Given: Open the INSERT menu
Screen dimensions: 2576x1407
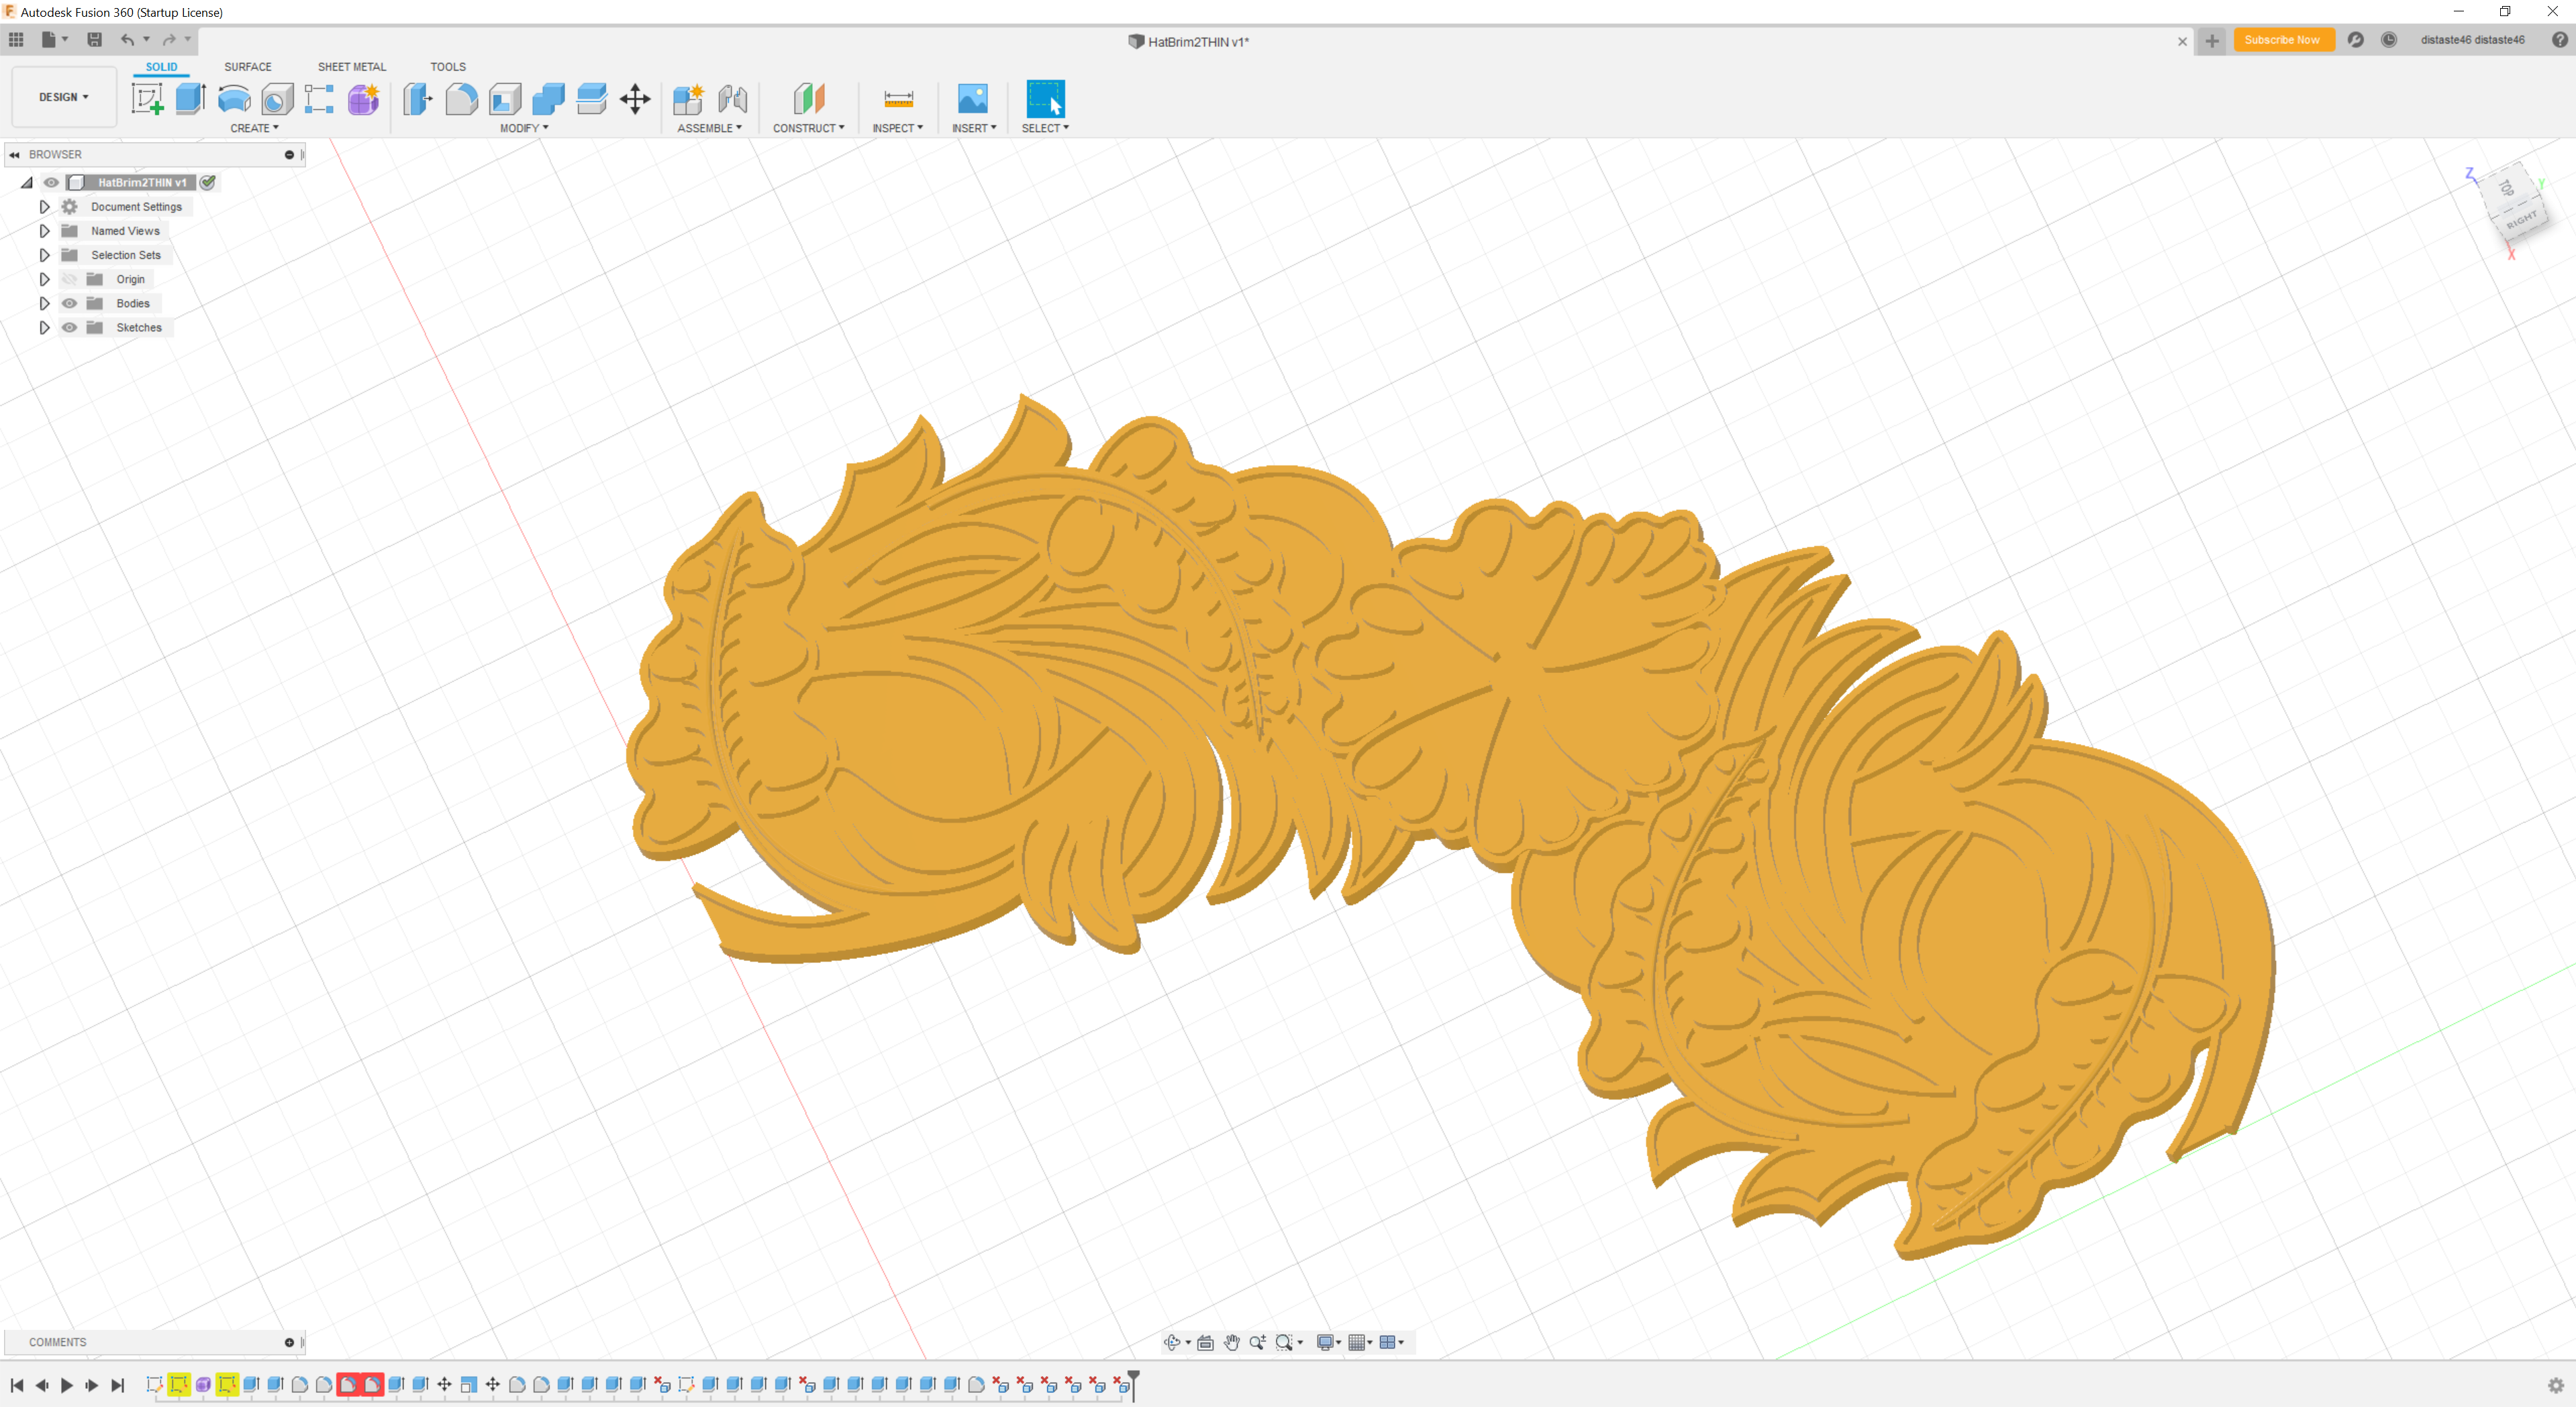Looking at the screenshot, I should [x=974, y=128].
